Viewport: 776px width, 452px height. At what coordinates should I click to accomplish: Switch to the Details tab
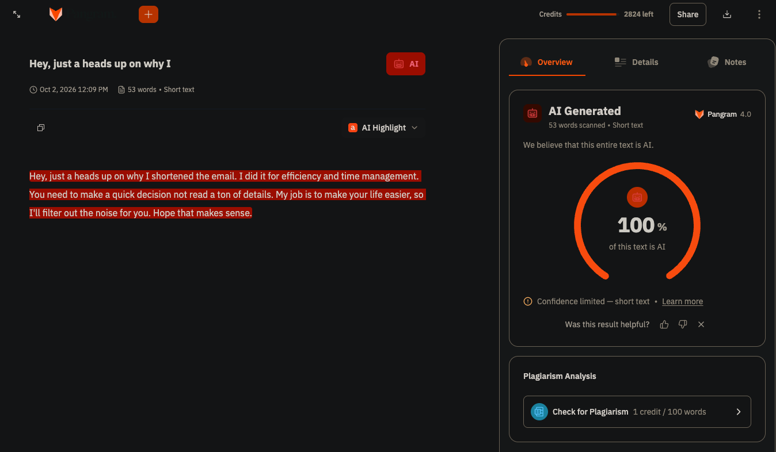click(636, 62)
